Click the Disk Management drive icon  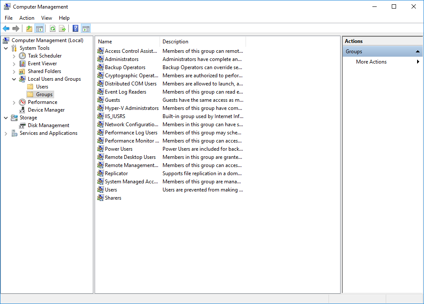(x=22, y=125)
